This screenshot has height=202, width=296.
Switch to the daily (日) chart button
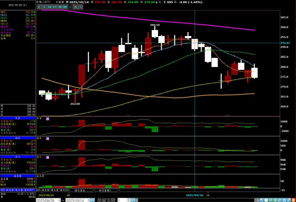click(x=70, y=7)
